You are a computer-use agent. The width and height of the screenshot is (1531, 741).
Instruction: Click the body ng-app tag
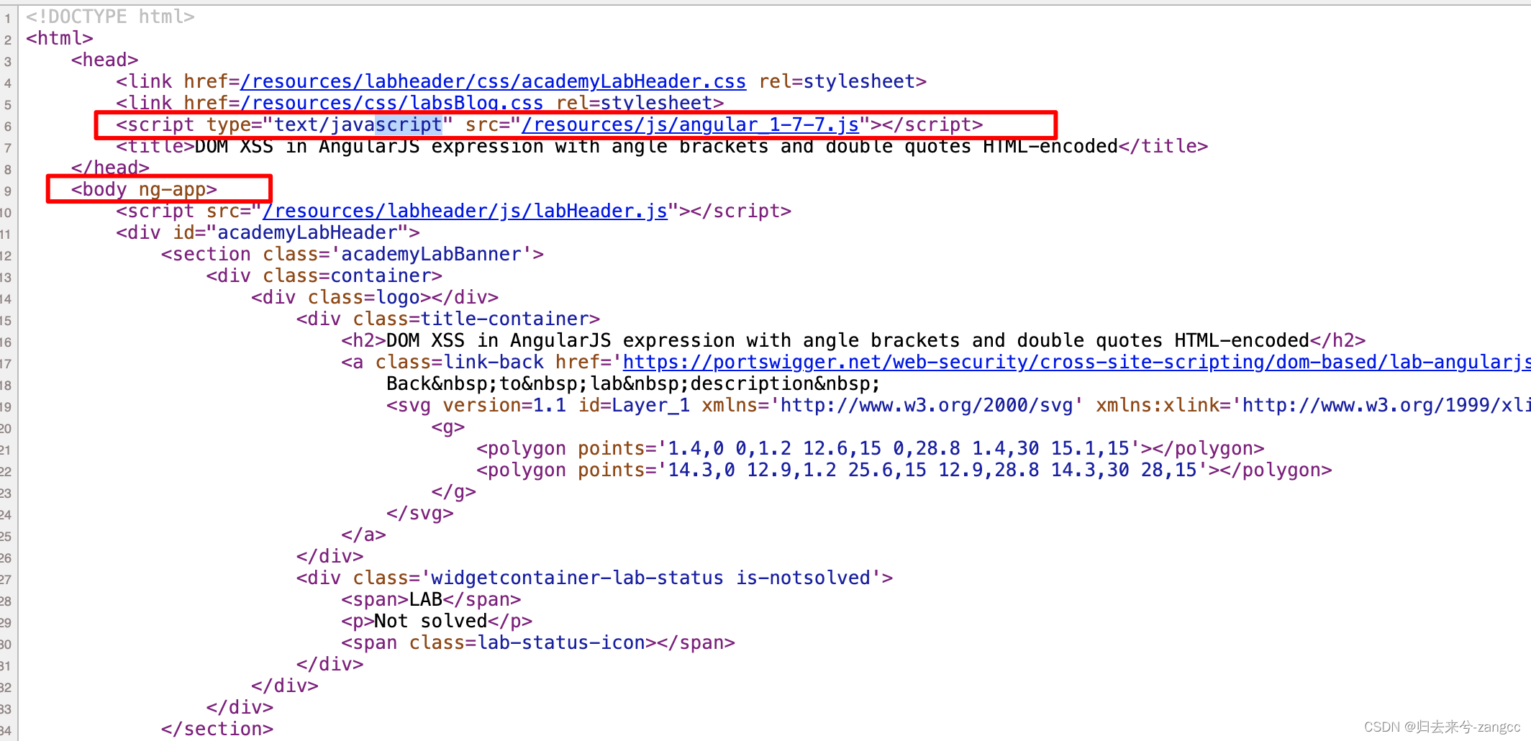[x=144, y=189]
